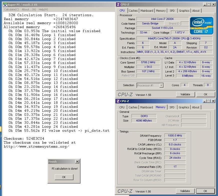This screenshot has height=196, width=218.
Task: Click the RAS# to CAS# Delay value 9 clocks
Action: (175, 149)
